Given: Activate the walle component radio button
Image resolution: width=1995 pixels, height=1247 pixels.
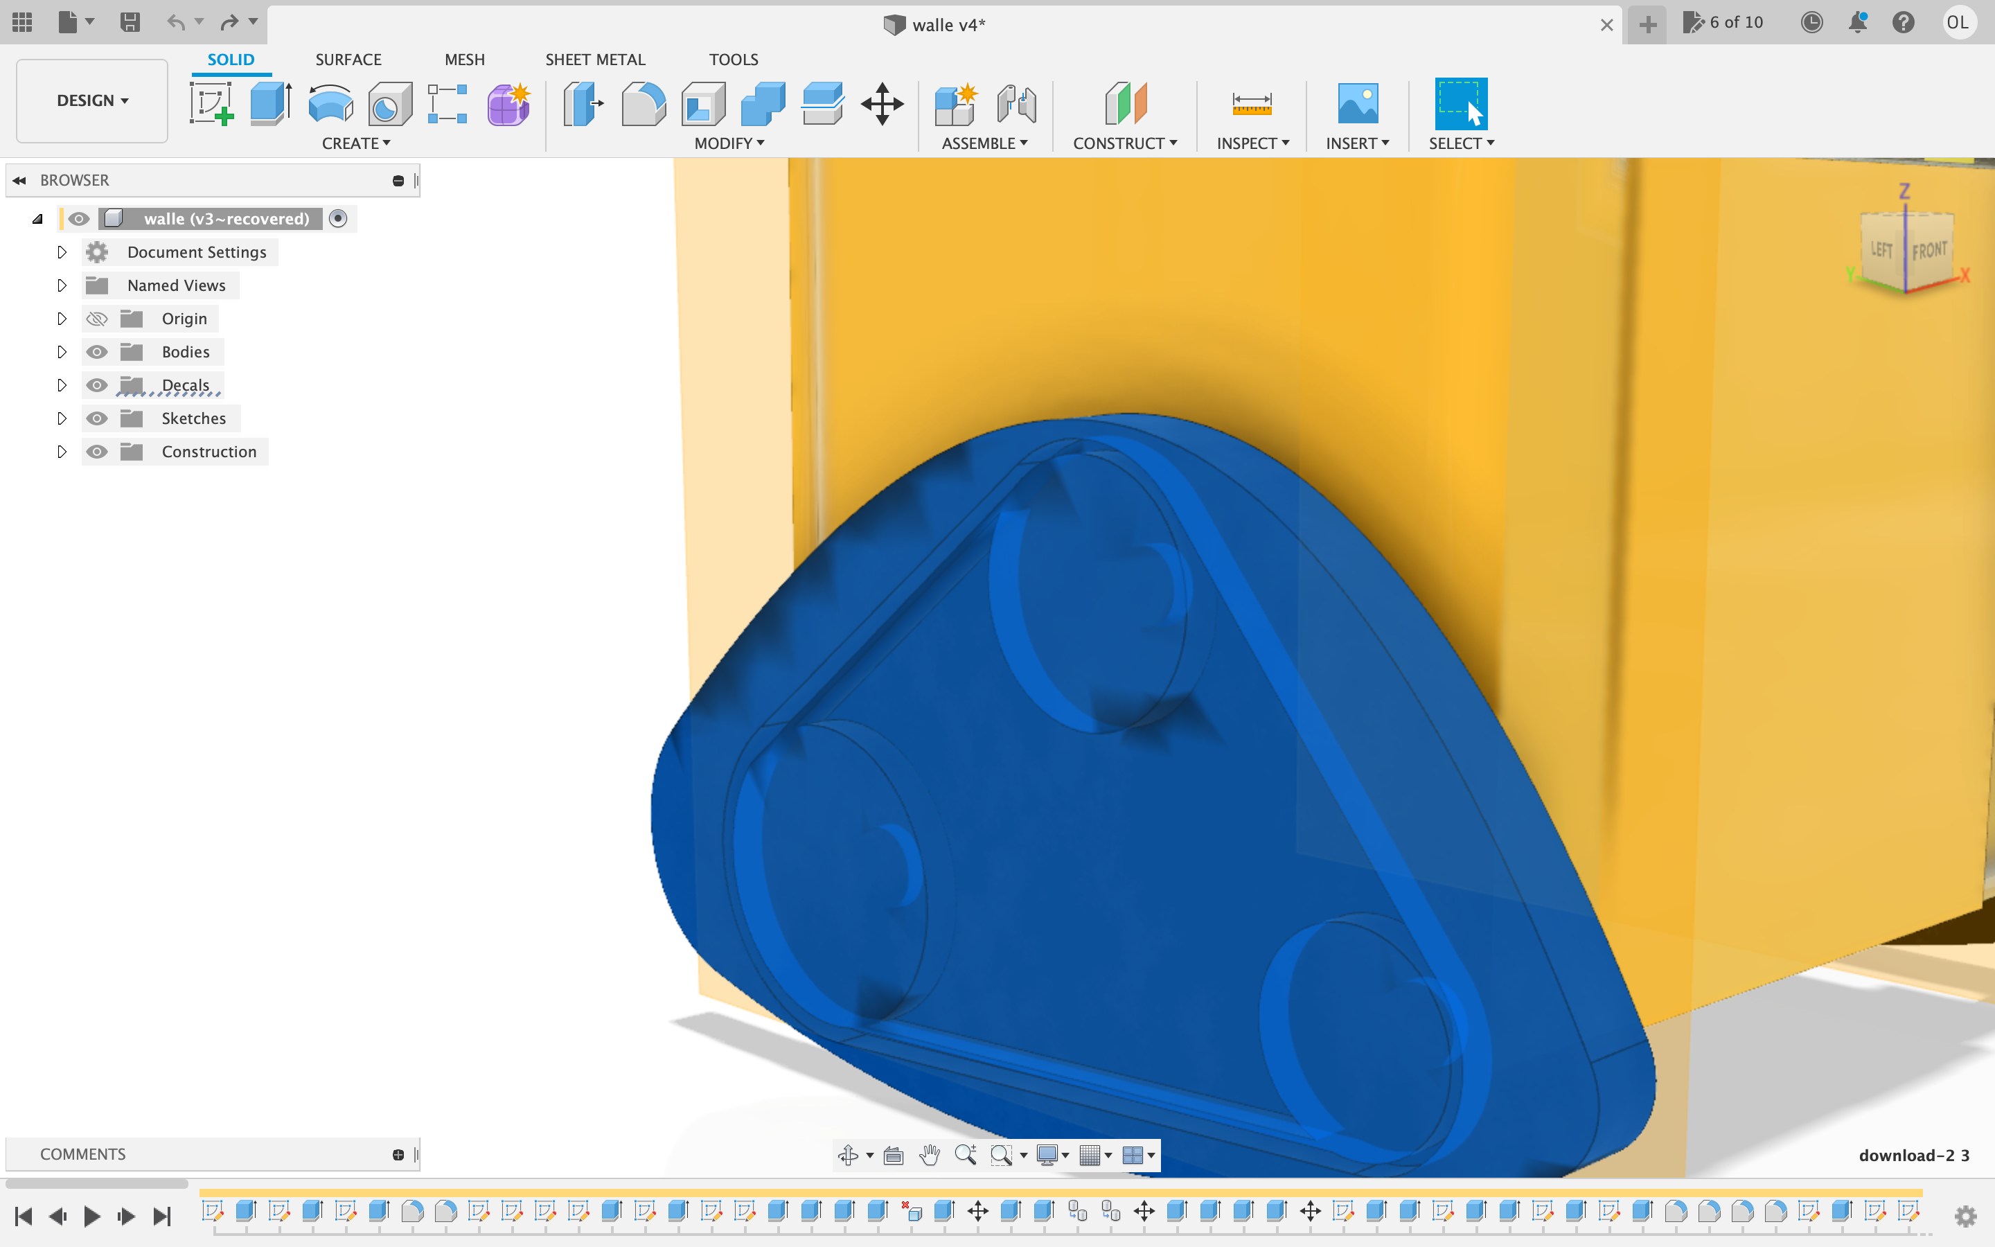Looking at the screenshot, I should (338, 218).
